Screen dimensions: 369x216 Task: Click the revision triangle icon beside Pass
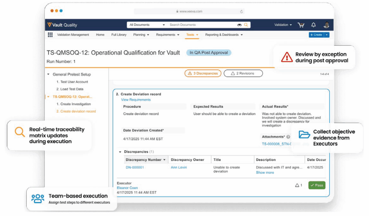pos(297,185)
